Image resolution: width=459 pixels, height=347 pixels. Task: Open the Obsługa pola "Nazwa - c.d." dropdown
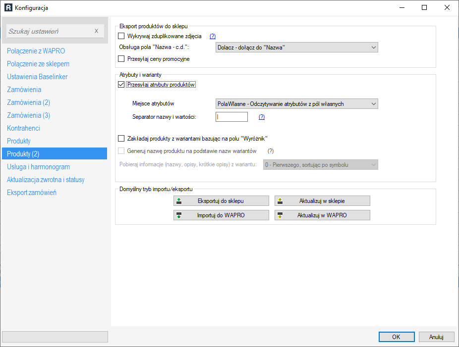[297, 48]
